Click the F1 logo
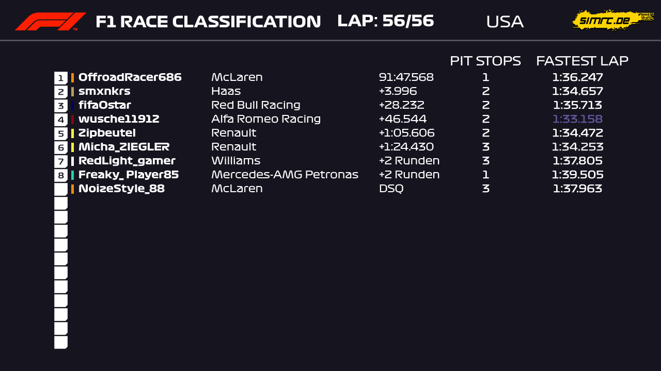The width and height of the screenshot is (661, 371). 50,22
